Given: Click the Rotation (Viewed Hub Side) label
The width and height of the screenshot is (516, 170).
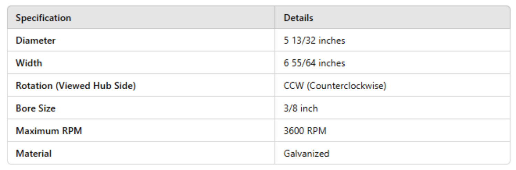Looking at the screenshot, I should (x=76, y=86).
